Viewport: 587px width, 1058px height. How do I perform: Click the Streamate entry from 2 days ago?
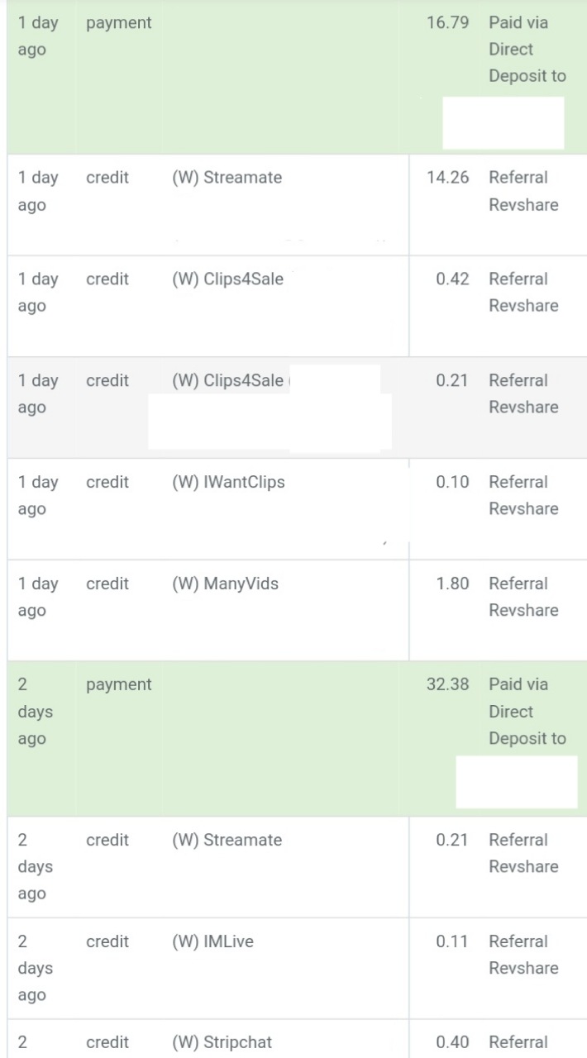(x=227, y=840)
